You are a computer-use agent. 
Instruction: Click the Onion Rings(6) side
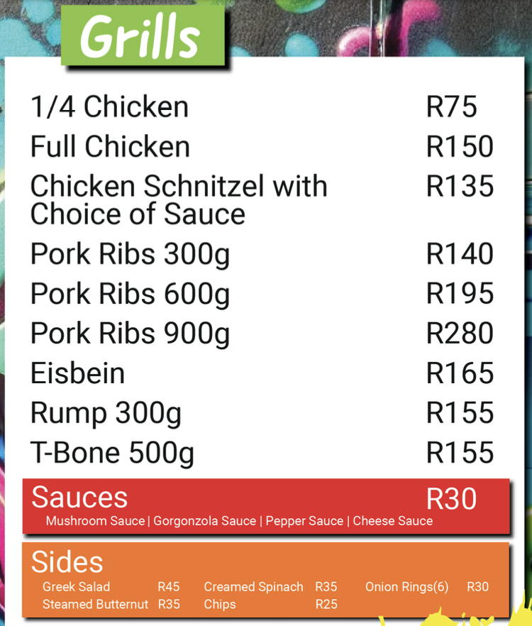coord(406,587)
